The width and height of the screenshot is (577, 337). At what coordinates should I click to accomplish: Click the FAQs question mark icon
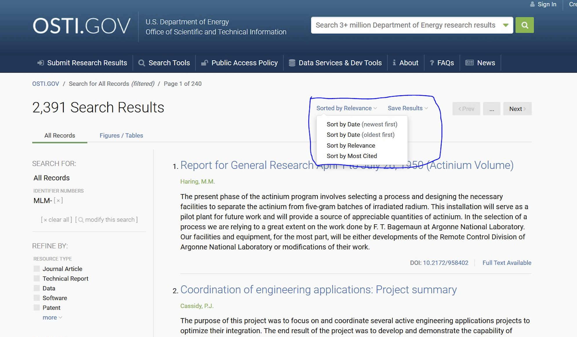pyautogui.click(x=432, y=63)
